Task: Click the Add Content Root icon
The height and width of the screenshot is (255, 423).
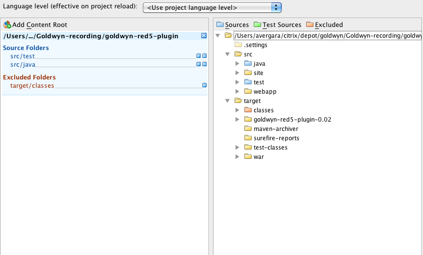Action: point(7,25)
